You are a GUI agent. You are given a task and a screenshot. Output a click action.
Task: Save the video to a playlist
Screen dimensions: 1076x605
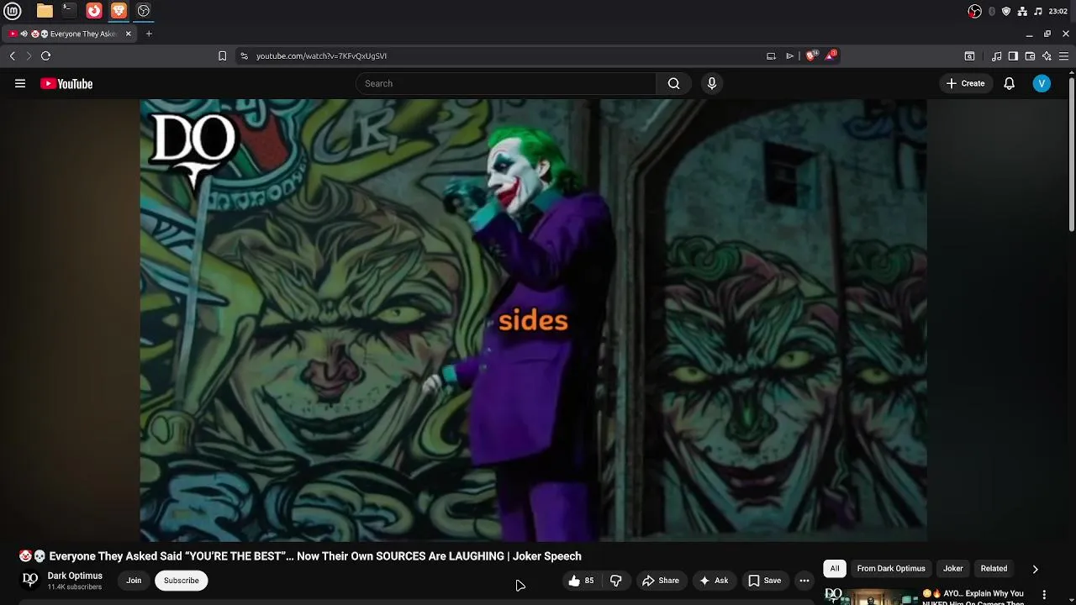(765, 581)
